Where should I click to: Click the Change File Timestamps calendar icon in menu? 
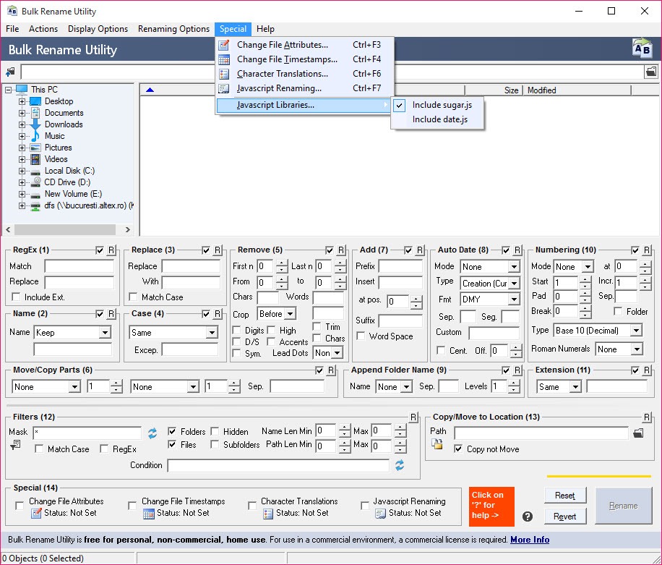224,59
